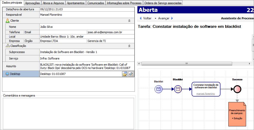Click the Voltar button

click(145, 18)
